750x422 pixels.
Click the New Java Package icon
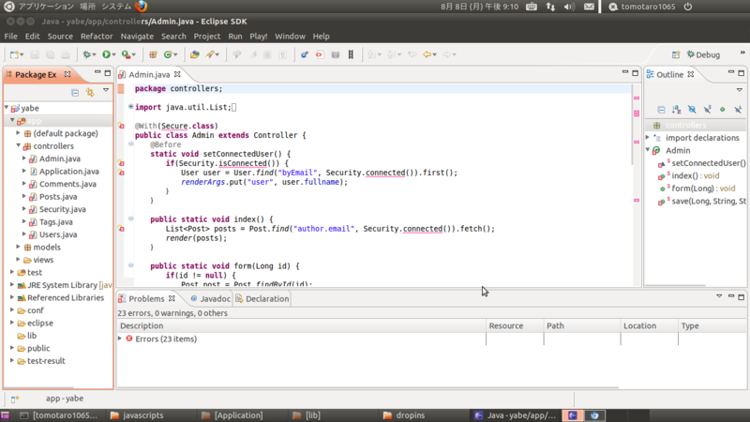[153, 54]
